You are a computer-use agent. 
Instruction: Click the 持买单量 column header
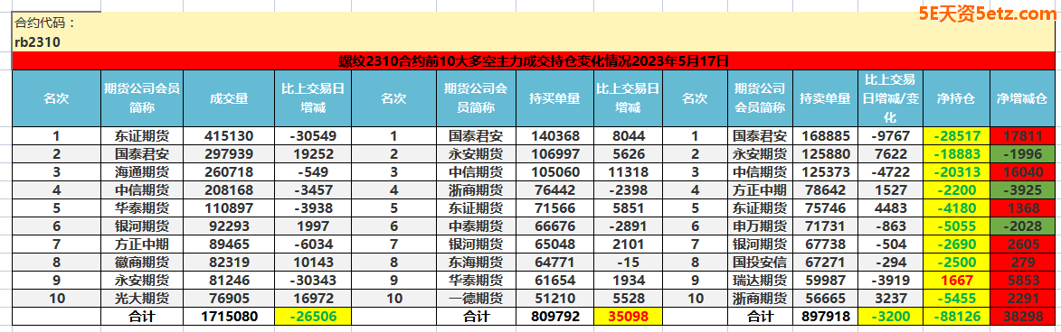click(554, 98)
